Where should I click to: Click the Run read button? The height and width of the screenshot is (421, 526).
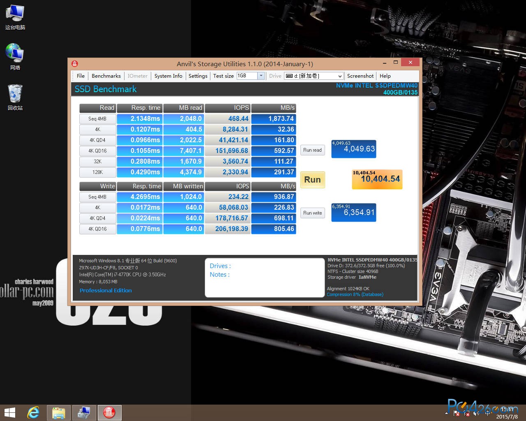[312, 150]
